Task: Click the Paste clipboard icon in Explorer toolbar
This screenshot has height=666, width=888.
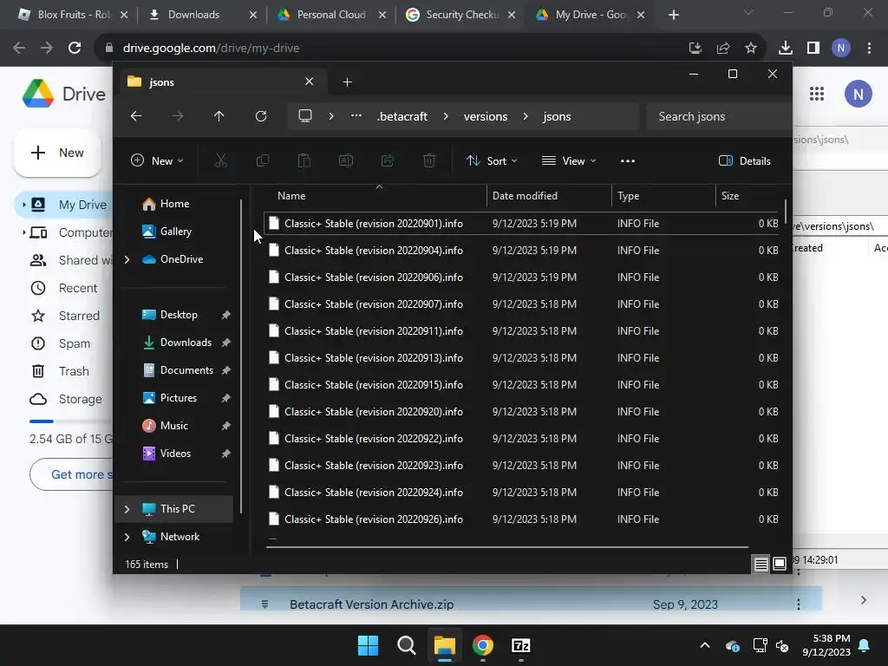Action: 304,160
